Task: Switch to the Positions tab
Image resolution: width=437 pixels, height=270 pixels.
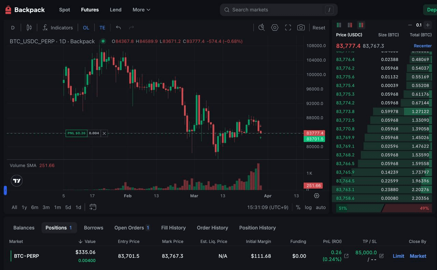Action: [59, 228]
